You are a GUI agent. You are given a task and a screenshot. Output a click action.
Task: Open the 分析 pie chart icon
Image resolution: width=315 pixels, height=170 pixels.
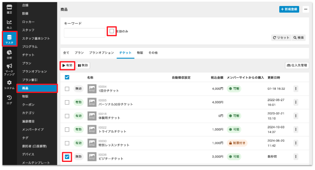(9, 53)
